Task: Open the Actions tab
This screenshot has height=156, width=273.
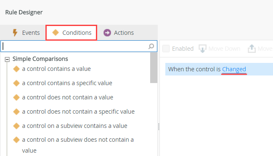Action: tap(119, 33)
